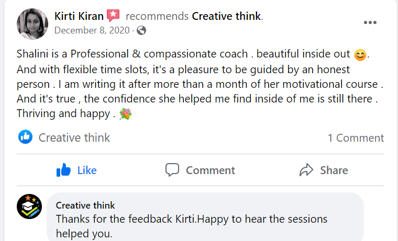Image resolution: width=398 pixels, height=241 pixels.
Task: Click the thumbs-up icon on Like button
Action: pyautogui.click(x=64, y=170)
